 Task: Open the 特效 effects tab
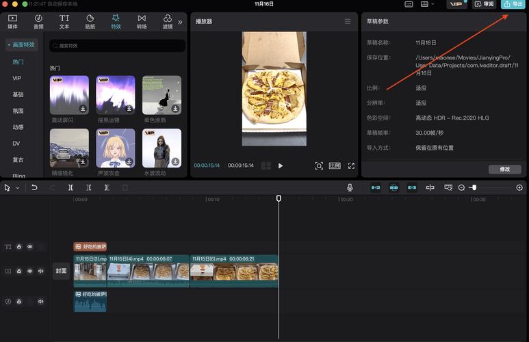(x=116, y=22)
